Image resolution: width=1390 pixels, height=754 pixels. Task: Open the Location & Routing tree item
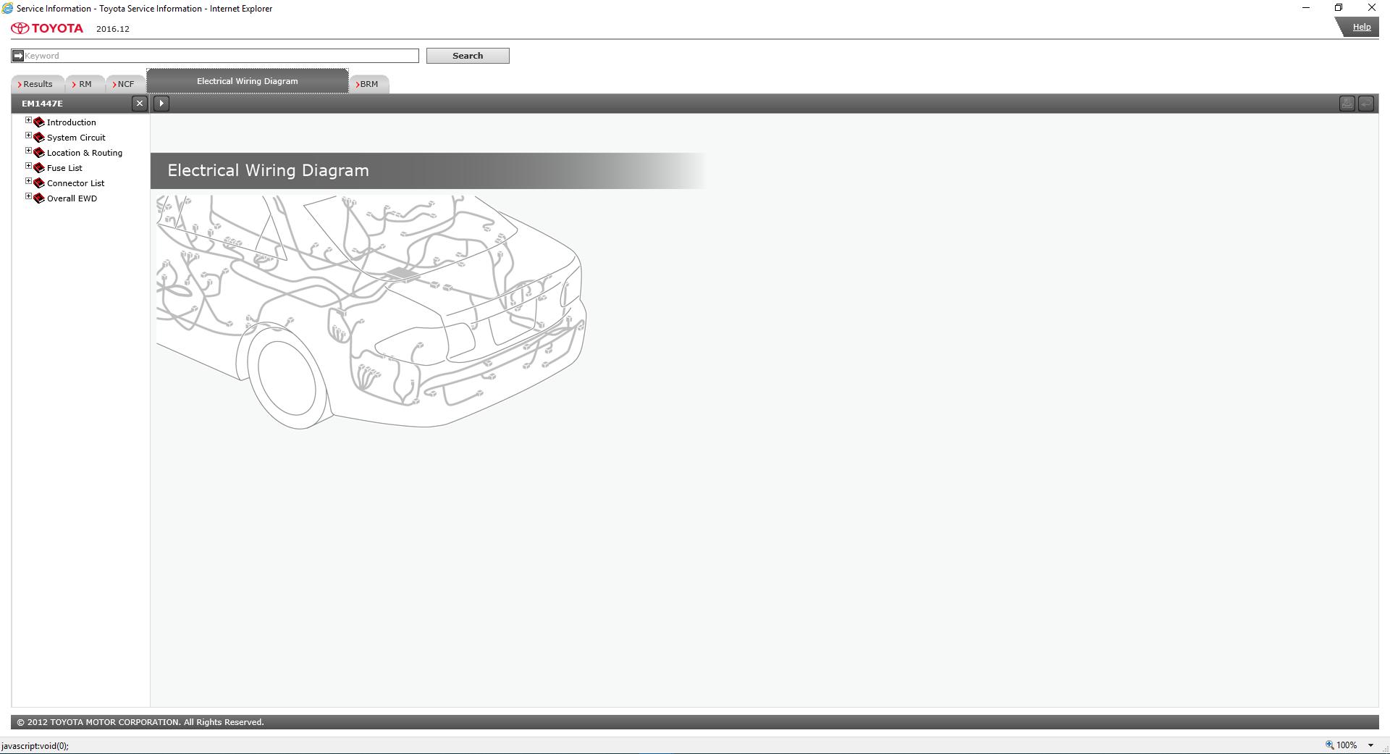click(x=85, y=153)
